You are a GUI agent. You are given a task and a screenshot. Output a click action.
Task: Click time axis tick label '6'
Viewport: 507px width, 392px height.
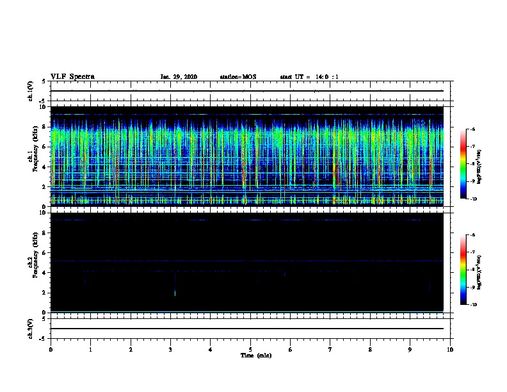pos(291,350)
